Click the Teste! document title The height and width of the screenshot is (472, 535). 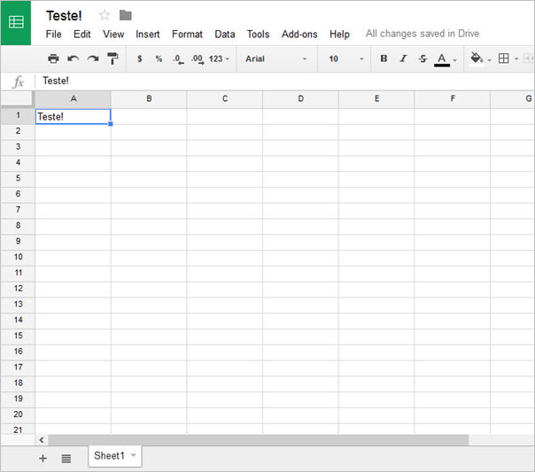pyautogui.click(x=64, y=16)
